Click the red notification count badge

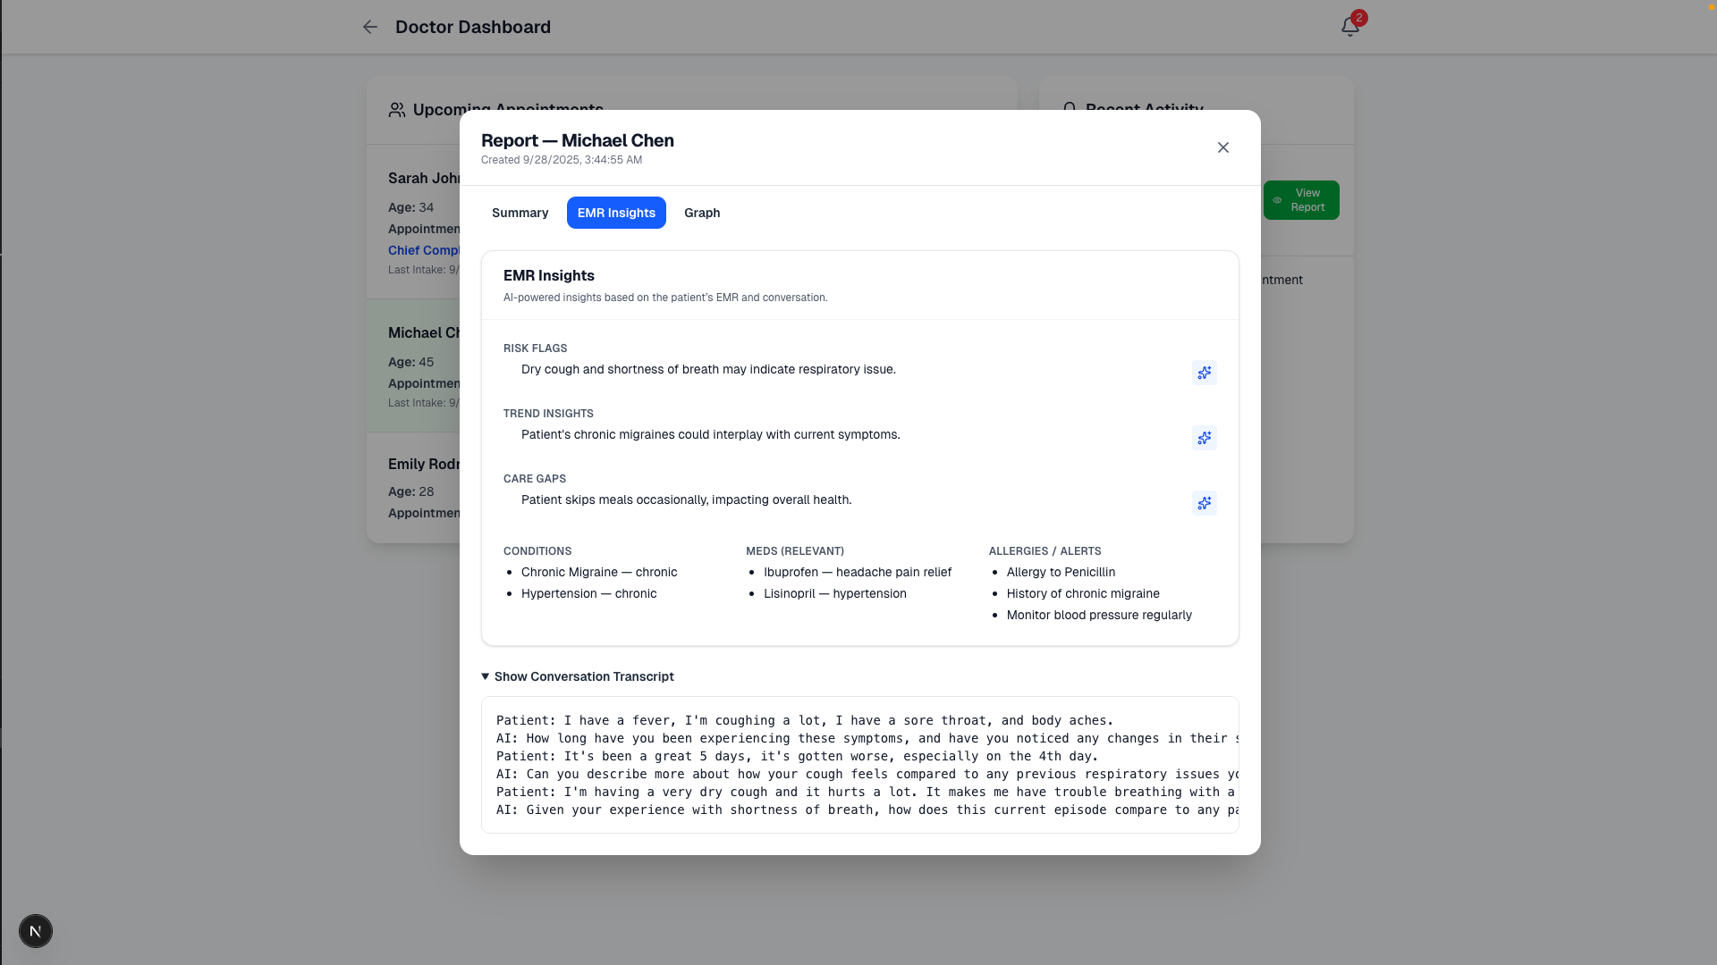click(1358, 18)
